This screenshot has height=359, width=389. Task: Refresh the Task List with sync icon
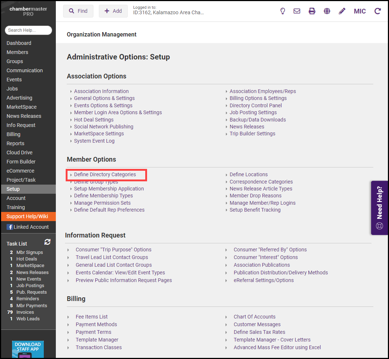click(x=47, y=242)
